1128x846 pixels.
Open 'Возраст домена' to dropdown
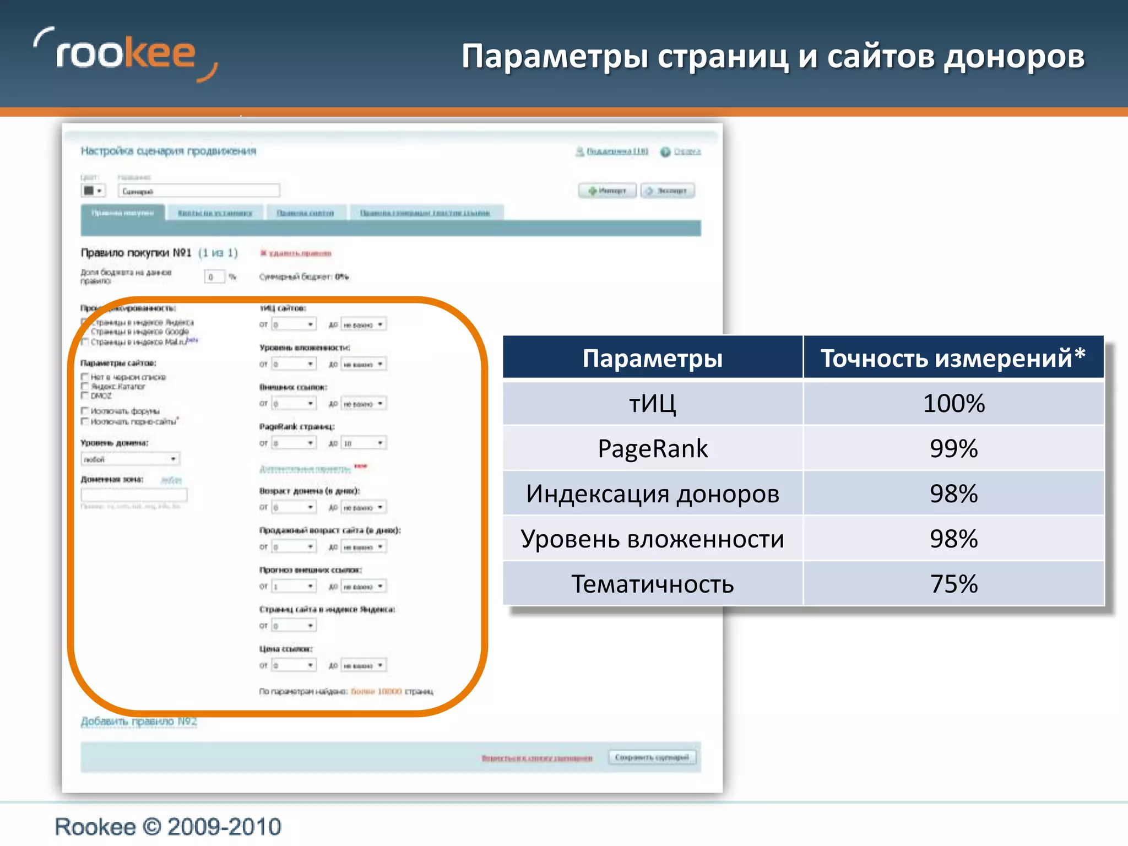coord(364,507)
